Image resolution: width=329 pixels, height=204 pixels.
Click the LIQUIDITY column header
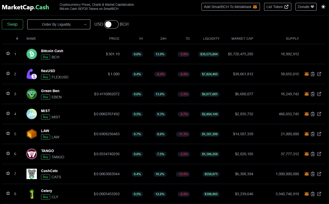(211, 39)
